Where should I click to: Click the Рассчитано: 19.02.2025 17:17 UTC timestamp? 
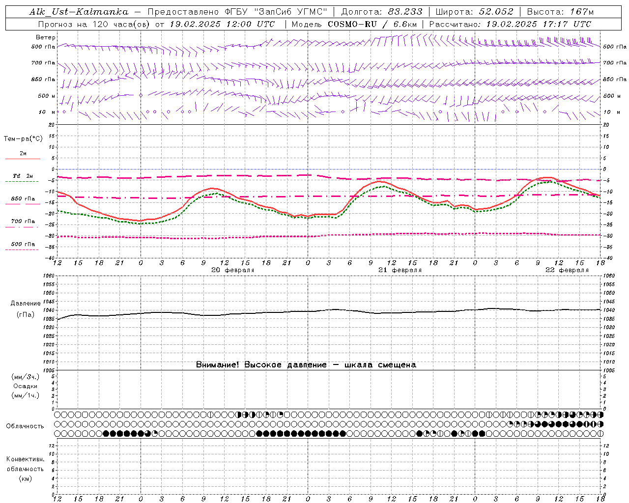pos(510,24)
